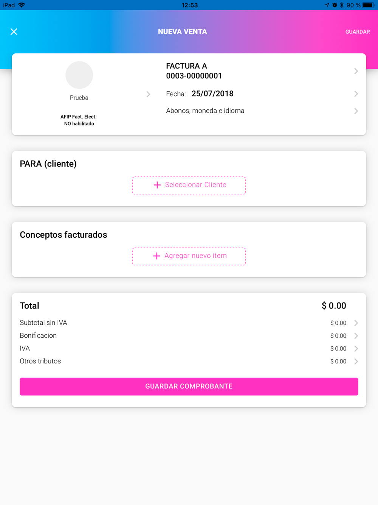This screenshot has height=505, width=378.
Task: Select the 25/07/2018 date value
Action: [212, 94]
